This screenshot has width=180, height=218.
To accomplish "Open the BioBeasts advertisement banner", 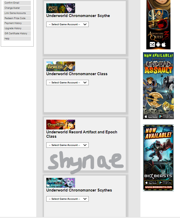I will (x=158, y=158).
